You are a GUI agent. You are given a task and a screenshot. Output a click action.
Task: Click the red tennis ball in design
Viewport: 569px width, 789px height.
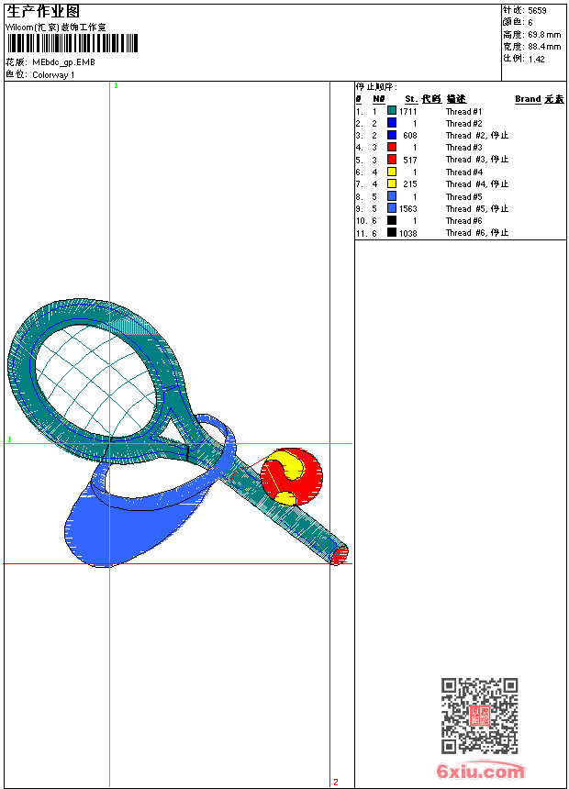tap(292, 477)
